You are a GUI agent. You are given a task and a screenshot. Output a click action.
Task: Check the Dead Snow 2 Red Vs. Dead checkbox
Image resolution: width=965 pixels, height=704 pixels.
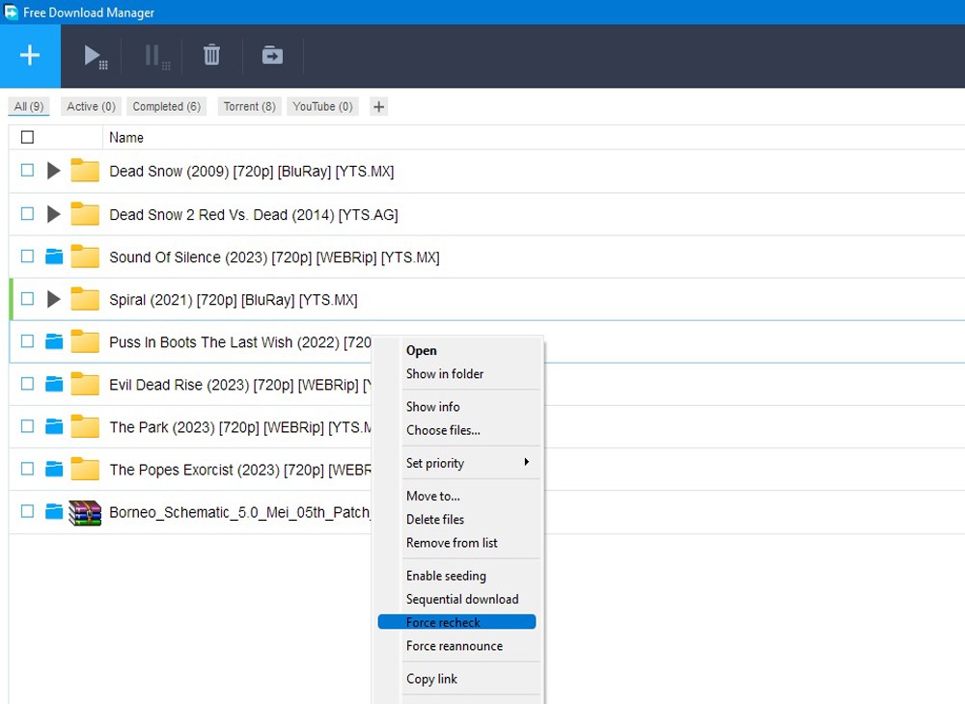27,213
